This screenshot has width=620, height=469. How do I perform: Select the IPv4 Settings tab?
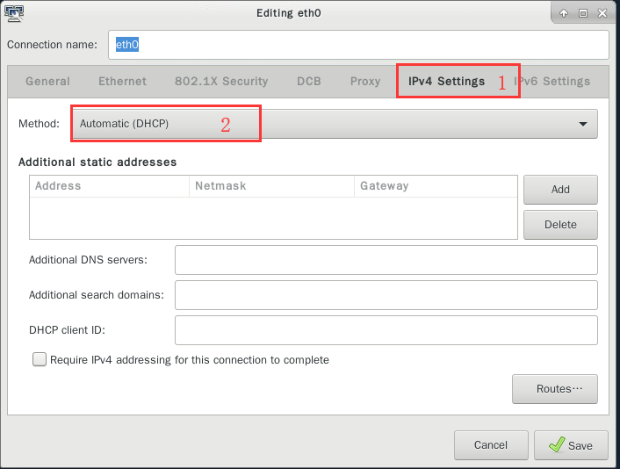point(446,82)
